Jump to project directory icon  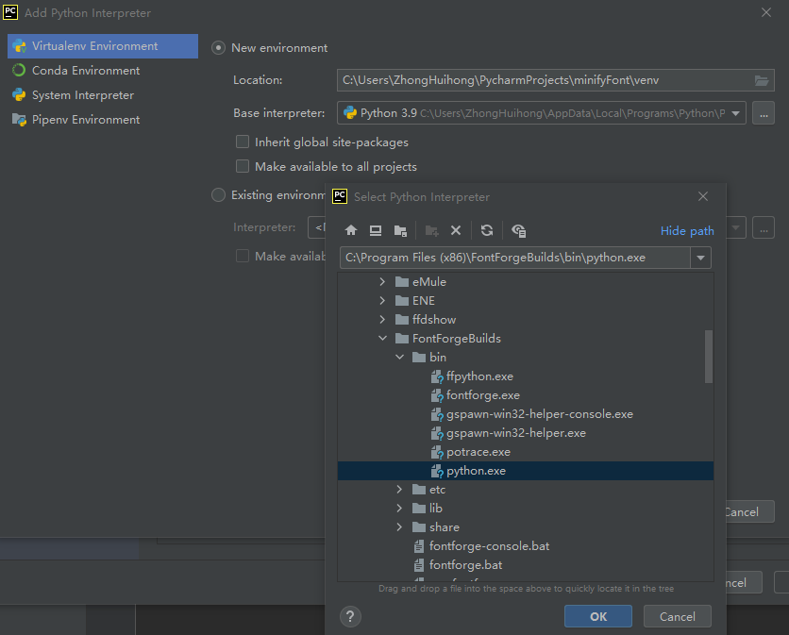click(400, 230)
